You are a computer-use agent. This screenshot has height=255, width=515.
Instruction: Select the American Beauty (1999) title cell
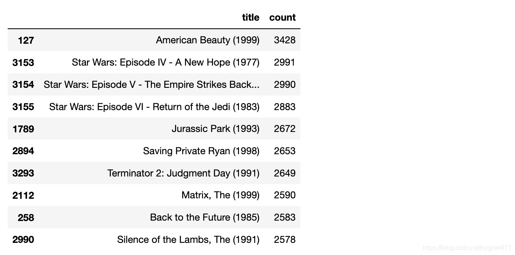(x=208, y=40)
